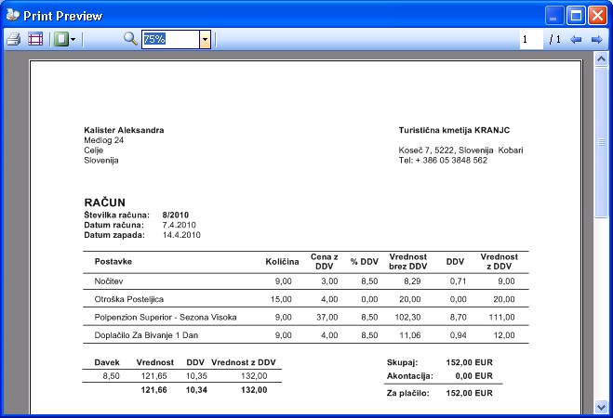Minimize the Print Preview window

pyautogui.click(x=553, y=16)
